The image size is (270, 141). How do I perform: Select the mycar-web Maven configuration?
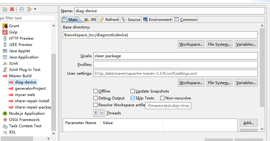click(x=25, y=95)
